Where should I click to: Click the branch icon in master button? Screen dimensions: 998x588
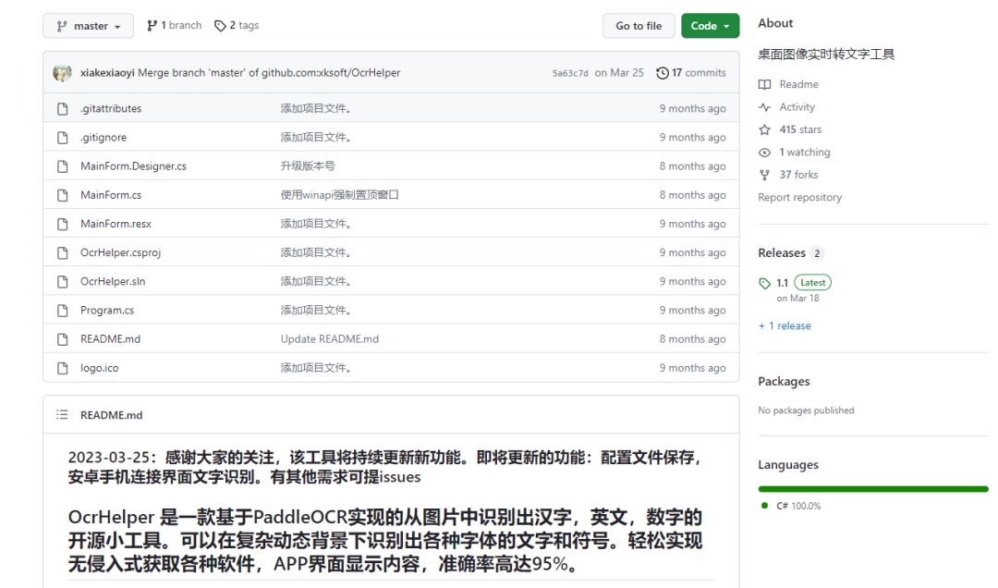pyautogui.click(x=62, y=26)
